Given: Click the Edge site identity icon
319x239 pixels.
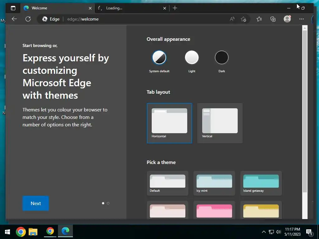Looking at the screenshot, I should click(x=51, y=19).
